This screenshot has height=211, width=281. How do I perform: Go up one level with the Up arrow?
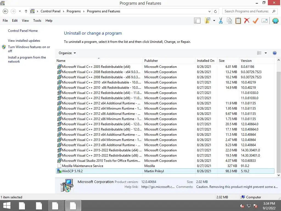[x=26, y=11]
